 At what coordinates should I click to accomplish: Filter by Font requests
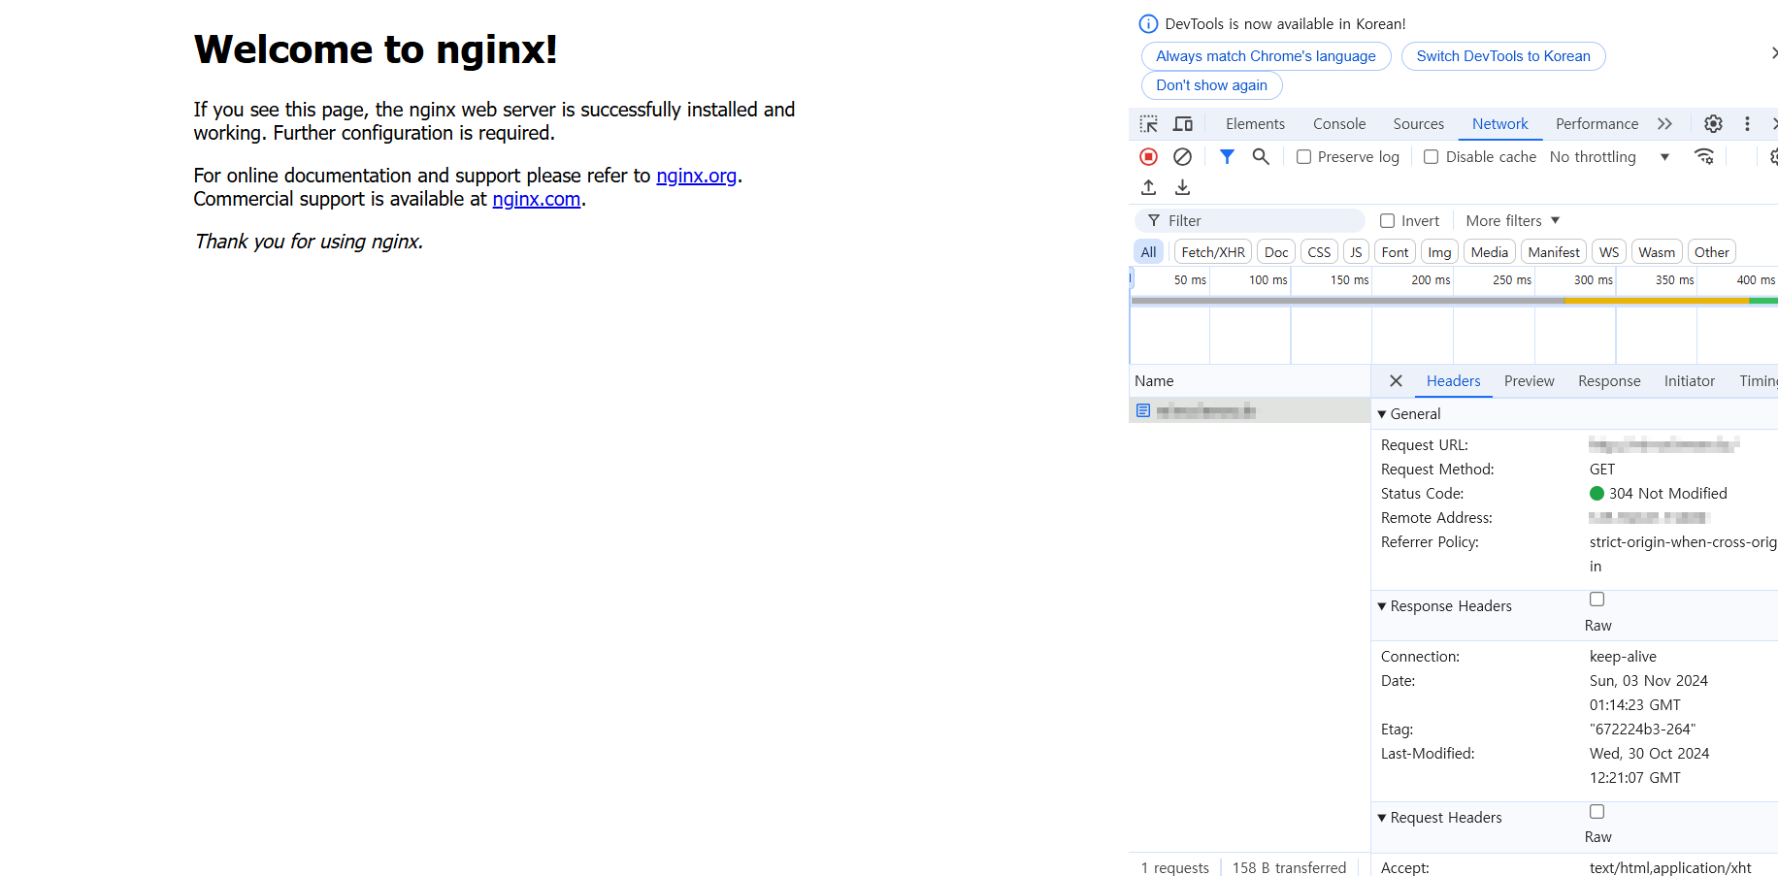1395,252
